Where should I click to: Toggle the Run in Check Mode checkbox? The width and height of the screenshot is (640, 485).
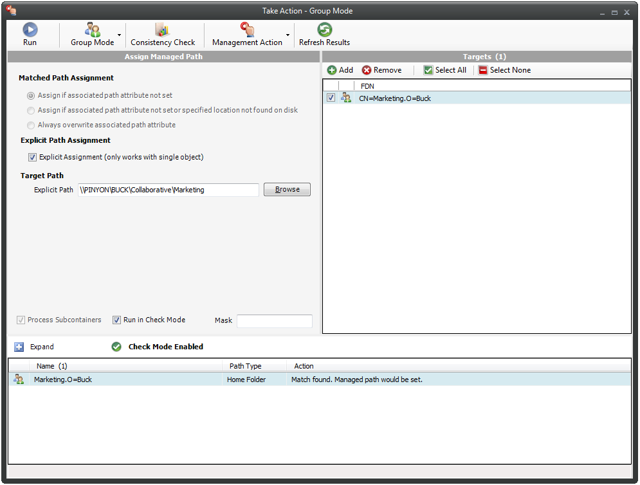pos(116,320)
